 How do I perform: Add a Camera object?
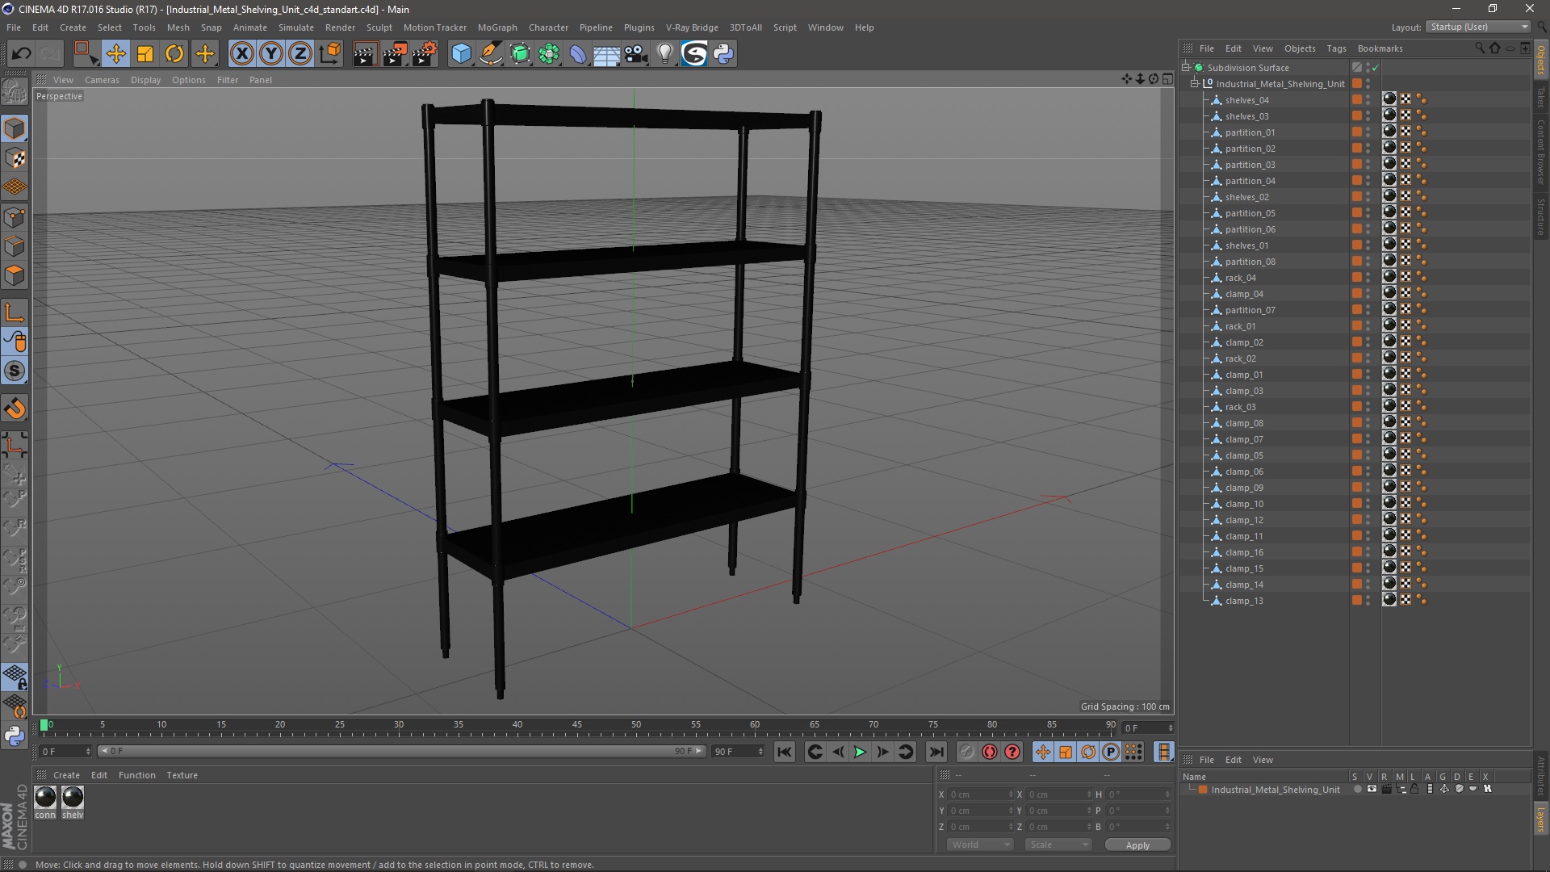pyautogui.click(x=636, y=54)
